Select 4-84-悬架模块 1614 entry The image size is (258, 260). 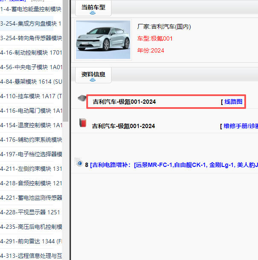tap(31, 82)
